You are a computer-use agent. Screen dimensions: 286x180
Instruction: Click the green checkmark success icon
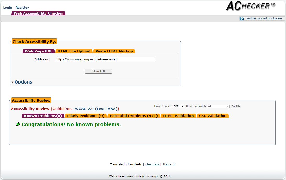pyautogui.click(x=18, y=124)
